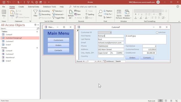The height and width of the screenshot is (102, 181).
Task: Create a New record from ribbon
Action: point(77,11)
